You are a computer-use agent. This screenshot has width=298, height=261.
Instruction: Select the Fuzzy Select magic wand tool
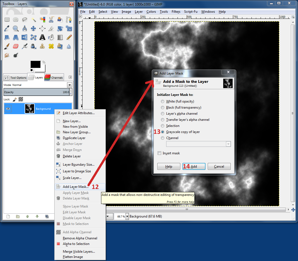[x=34, y=20]
